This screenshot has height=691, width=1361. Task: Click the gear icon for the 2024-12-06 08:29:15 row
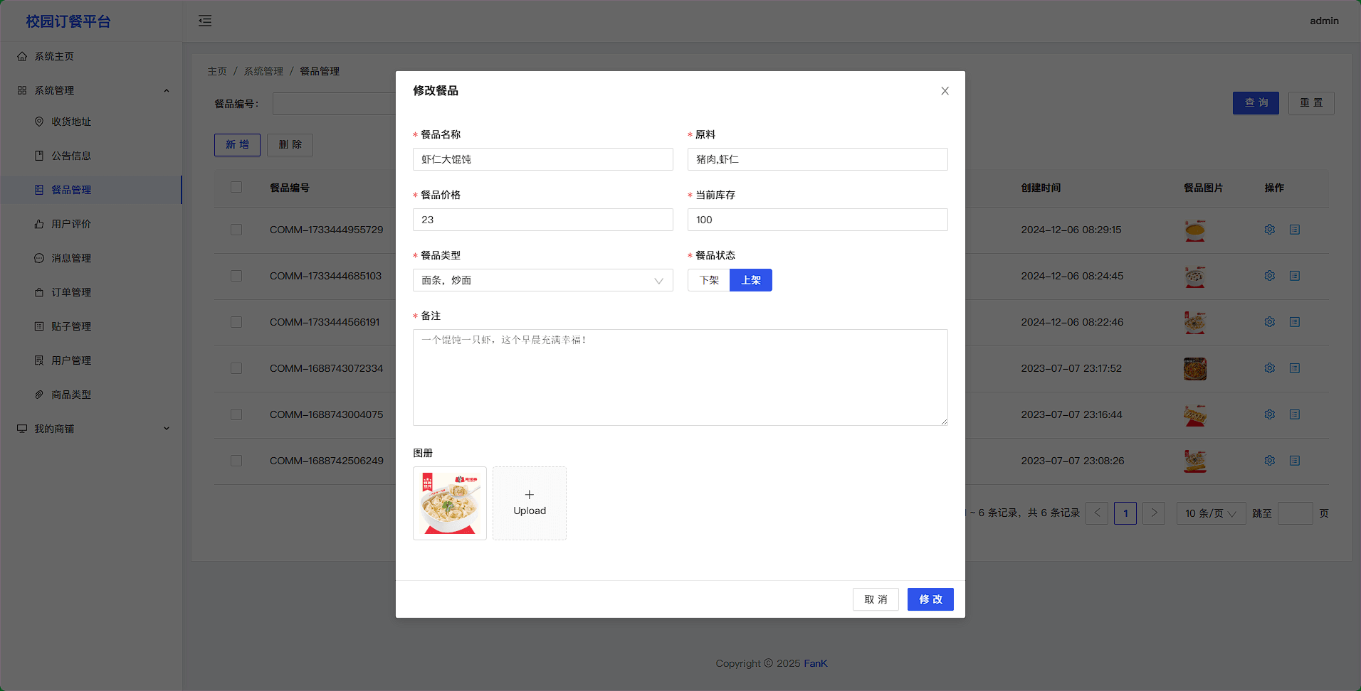(1269, 230)
